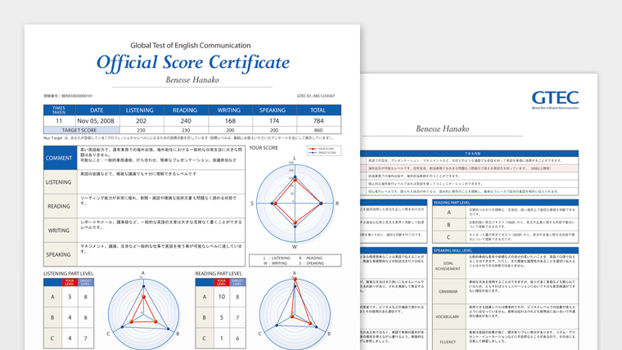Click the "WRITING" column header in score table
Image resolution: width=622 pixels, height=350 pixels.
point(229,110)
